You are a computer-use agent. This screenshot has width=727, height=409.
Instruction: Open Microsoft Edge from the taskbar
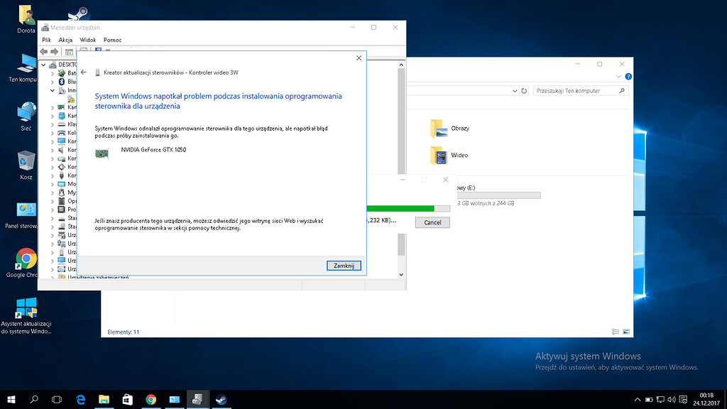click(80, 399)
